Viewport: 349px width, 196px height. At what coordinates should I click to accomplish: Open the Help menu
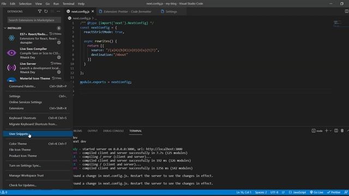click(81, 4)
